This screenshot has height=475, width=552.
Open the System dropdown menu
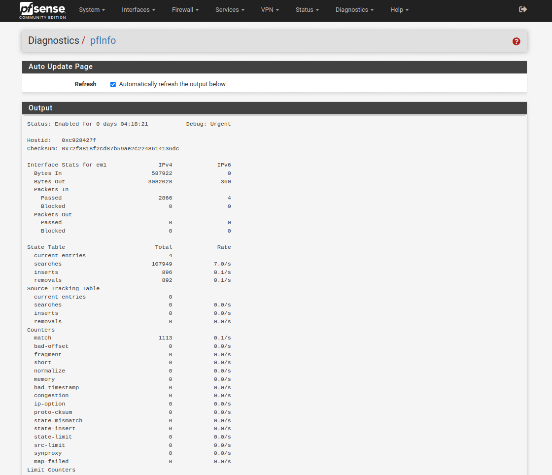point(92,10)
